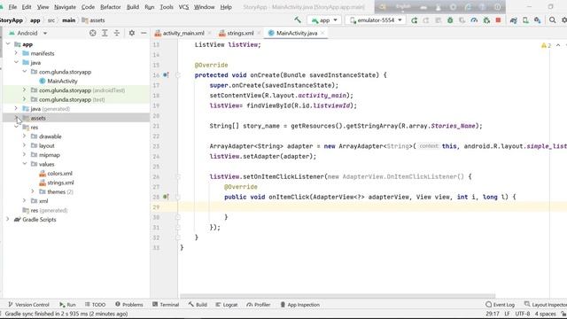567x319 pixels.
Task: Click the Search Everywhere magnifier icon
Action: pos(552,20)
